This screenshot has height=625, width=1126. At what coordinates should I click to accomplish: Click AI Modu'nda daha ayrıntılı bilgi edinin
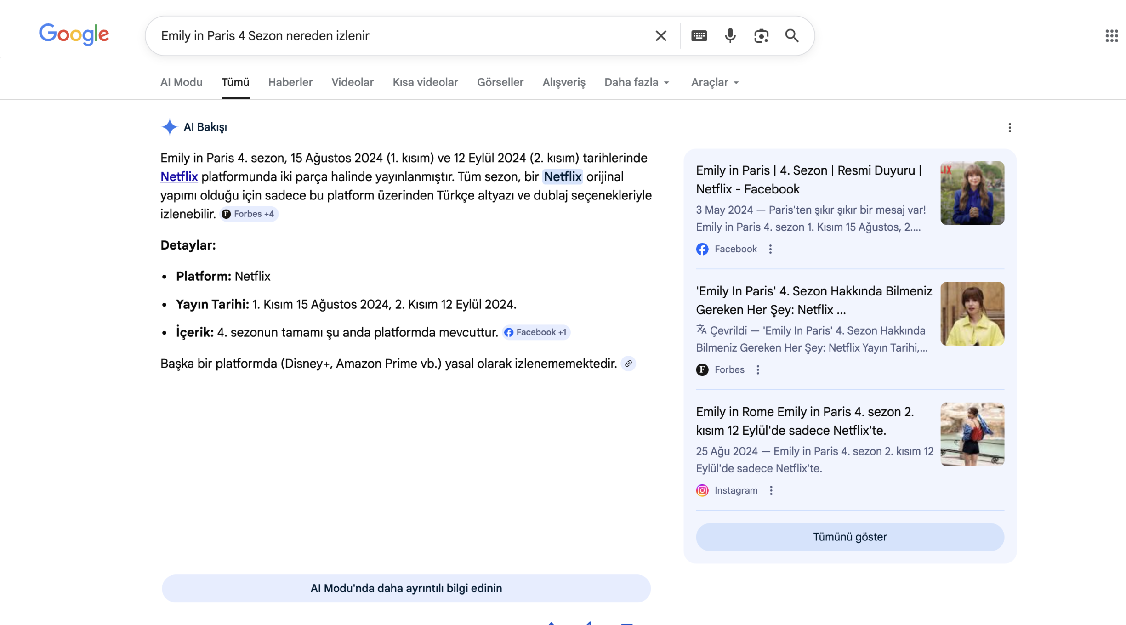click(x=406, y=588)
